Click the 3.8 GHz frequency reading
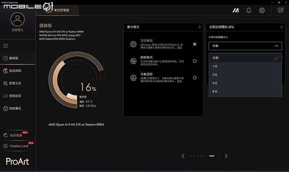The image size is (289, 172). (x=91, y=106)
